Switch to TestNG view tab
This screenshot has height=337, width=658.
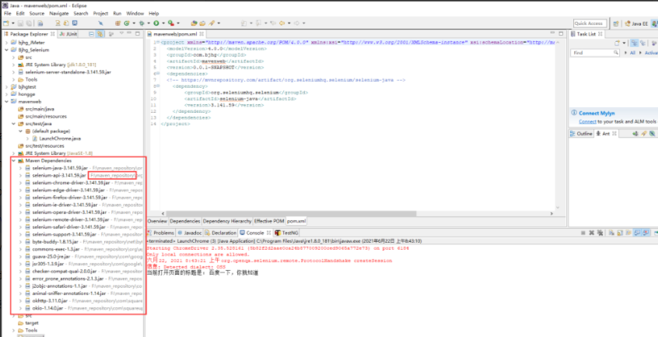click(x=286, y=233)
